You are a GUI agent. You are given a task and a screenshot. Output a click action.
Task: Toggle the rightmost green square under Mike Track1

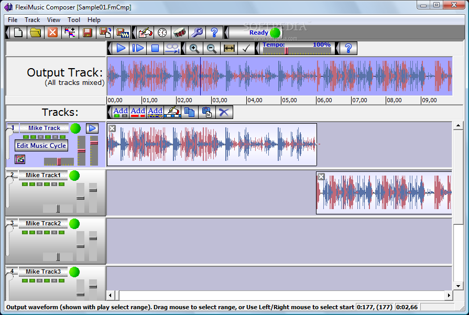(x=62, y=184)
